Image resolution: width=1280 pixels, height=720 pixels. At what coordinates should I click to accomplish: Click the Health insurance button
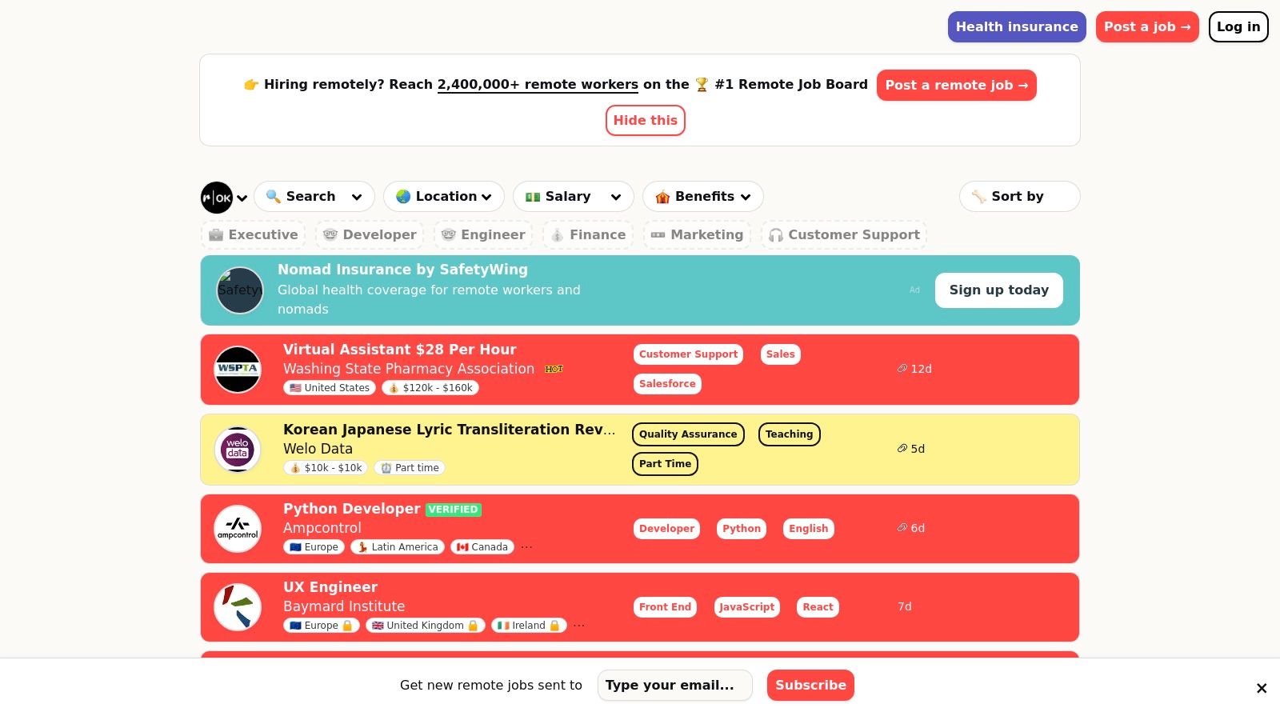coord(1016,27)
